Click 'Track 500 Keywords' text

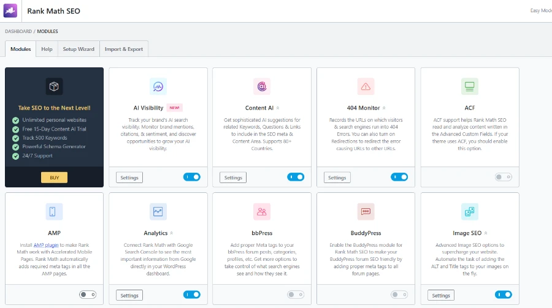45,138
